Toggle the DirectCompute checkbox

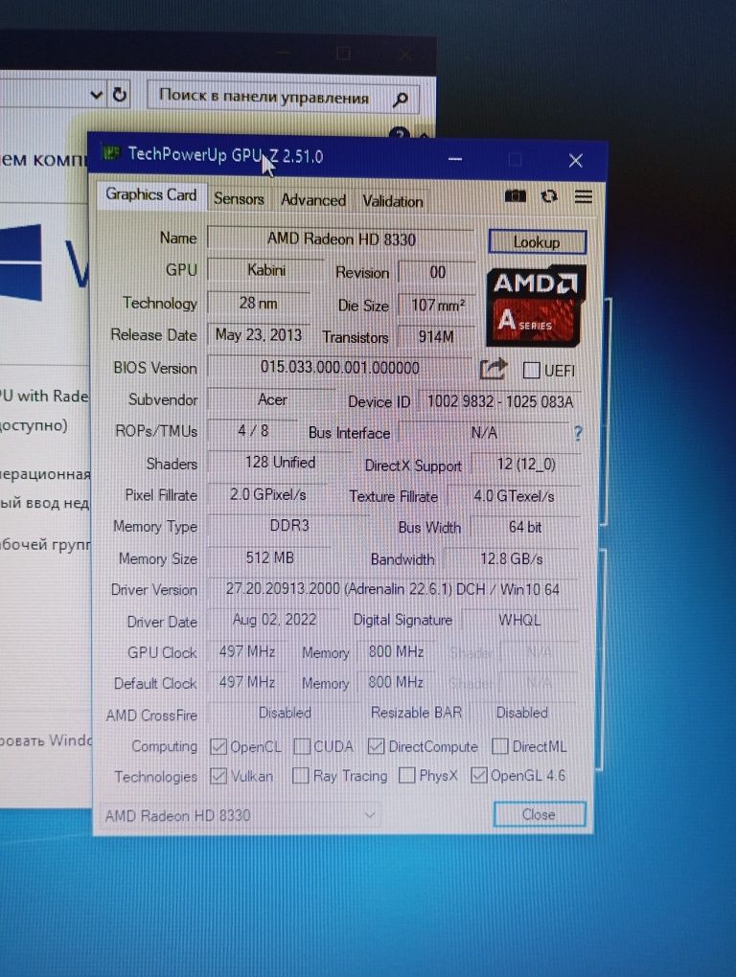tap(376, 746)
